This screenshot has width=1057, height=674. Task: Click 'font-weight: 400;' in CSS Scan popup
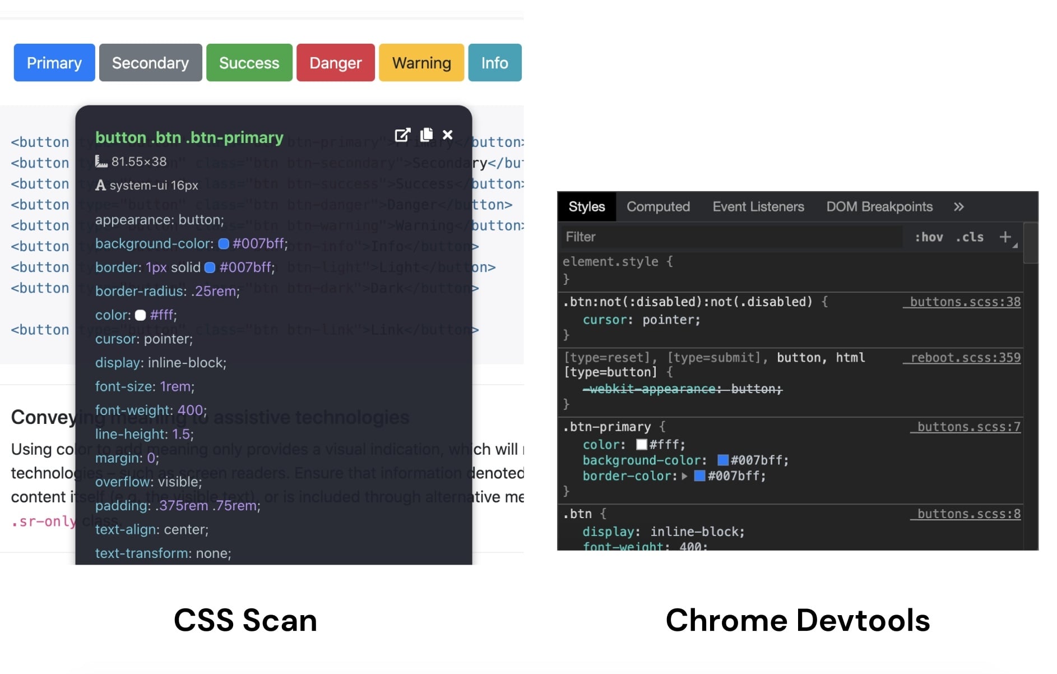(x=151, y=410)
